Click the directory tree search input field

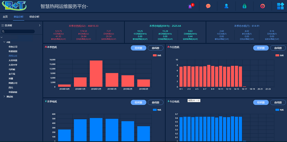18,31
